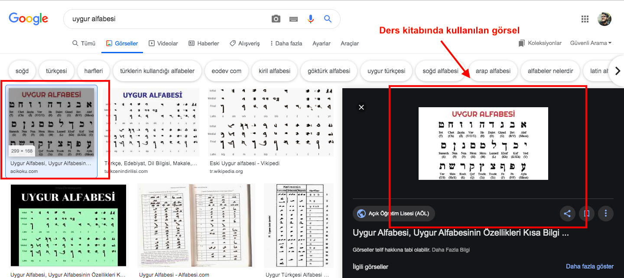This screenshot has height=278, width=624.
Task: Start voice search with microphone icon
Action: click(311, 19)
